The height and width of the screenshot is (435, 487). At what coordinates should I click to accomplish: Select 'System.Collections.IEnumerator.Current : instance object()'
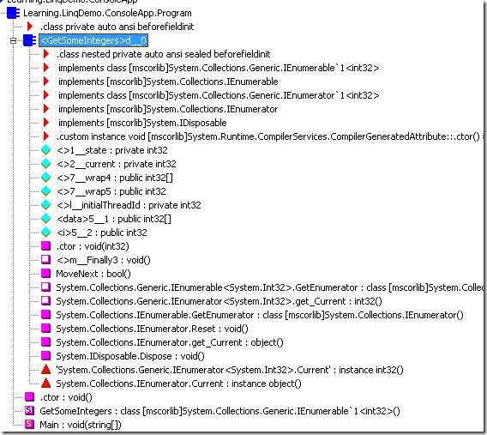pos(179,384)
